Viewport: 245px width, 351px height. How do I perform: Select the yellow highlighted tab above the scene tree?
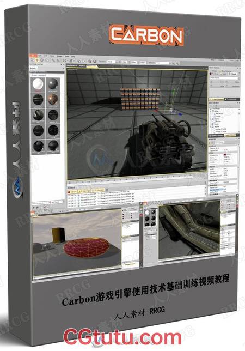click(216, 99)
